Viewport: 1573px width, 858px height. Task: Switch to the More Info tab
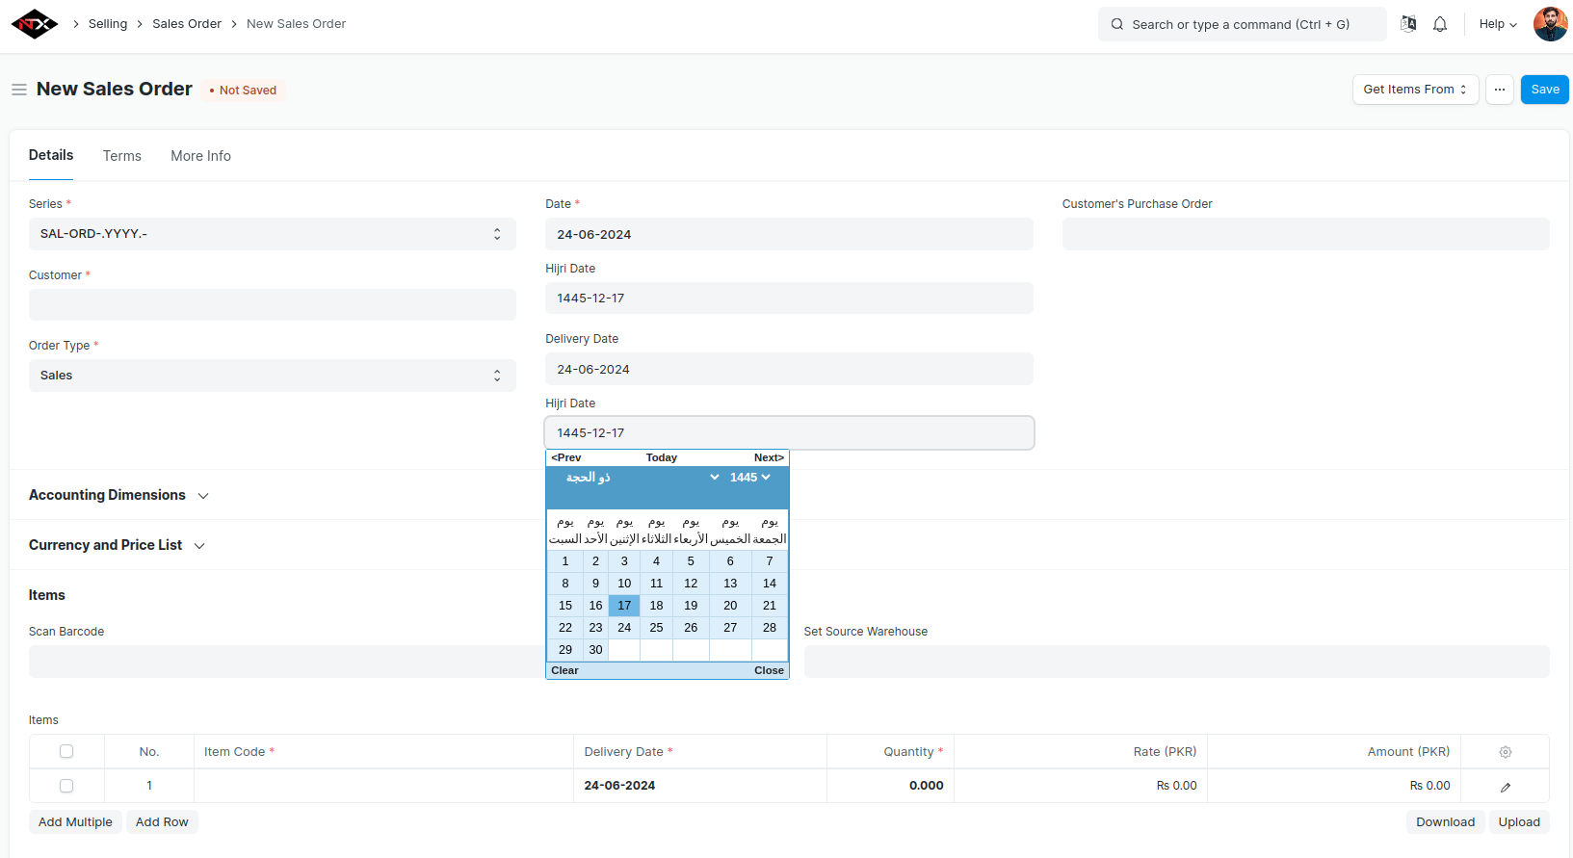click(x=200, y=156)
